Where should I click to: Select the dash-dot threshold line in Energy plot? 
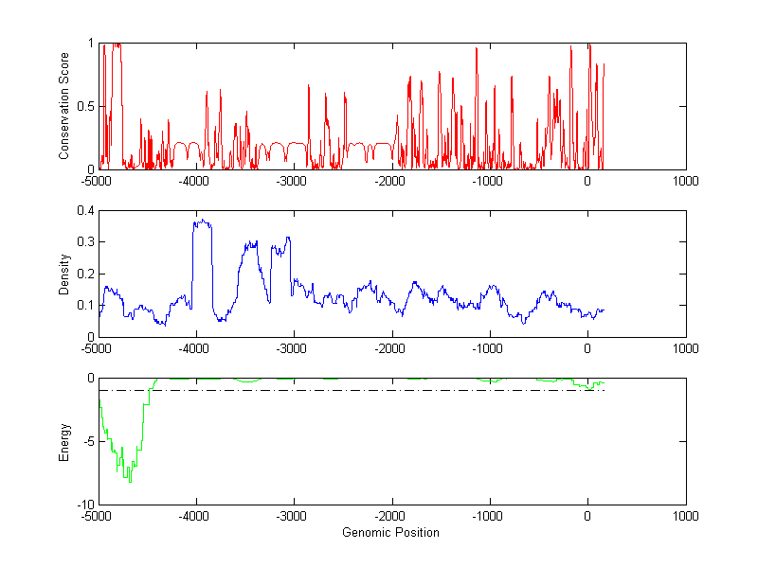(x=379, y=390)
